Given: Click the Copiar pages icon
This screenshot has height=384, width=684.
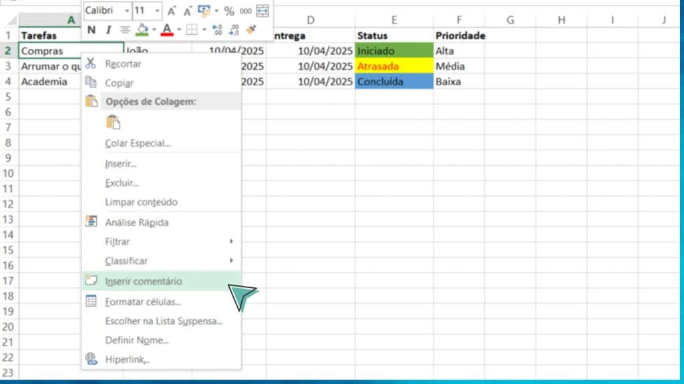Looking at the screenshot, I should point(91,82).
